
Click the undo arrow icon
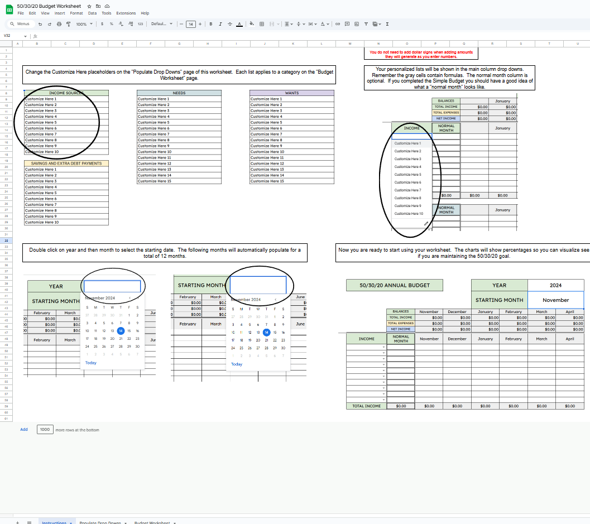(41, 24)
